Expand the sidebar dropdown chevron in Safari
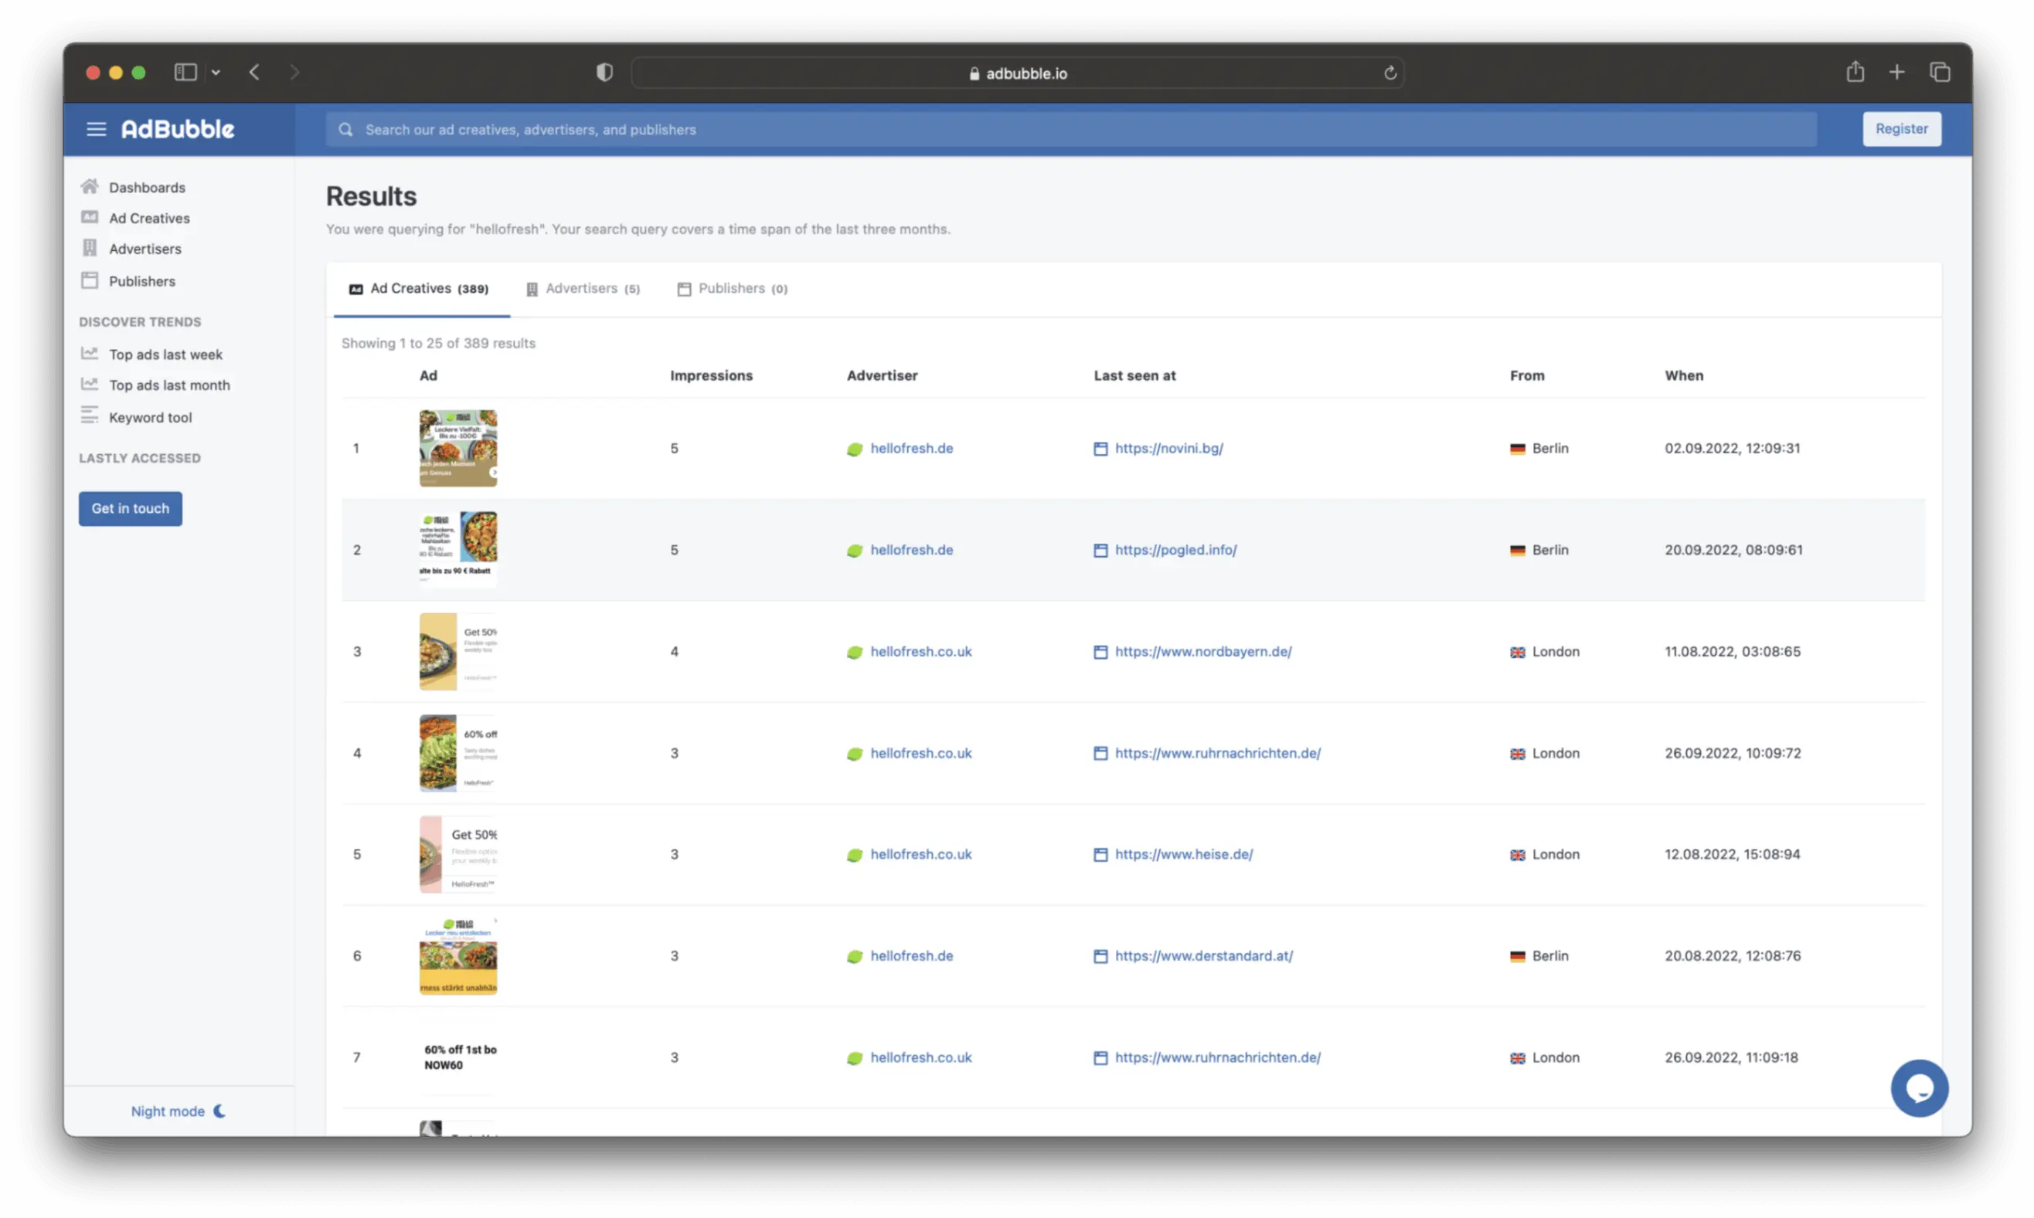 point(216,73)
